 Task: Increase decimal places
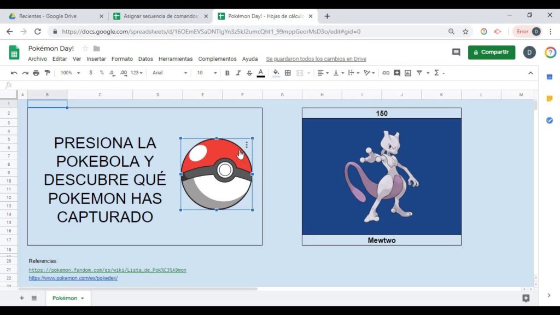124,73
